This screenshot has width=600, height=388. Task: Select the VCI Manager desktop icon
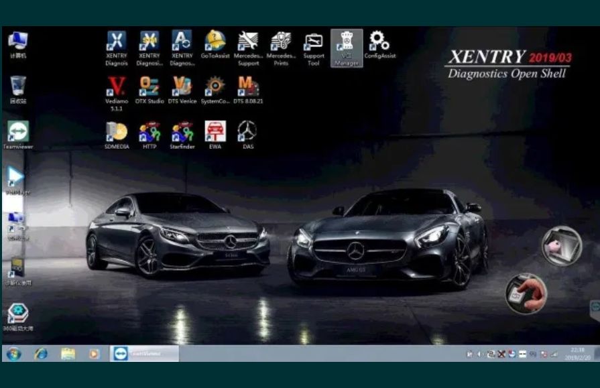[347, 48]
